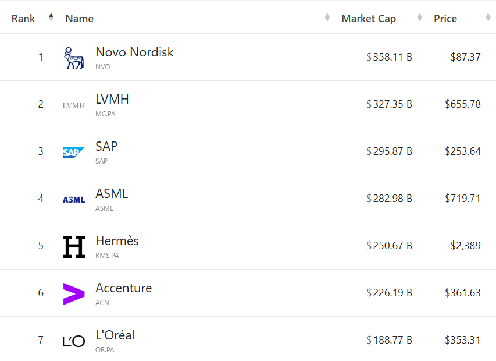Click the Market Cap column header

369,19
